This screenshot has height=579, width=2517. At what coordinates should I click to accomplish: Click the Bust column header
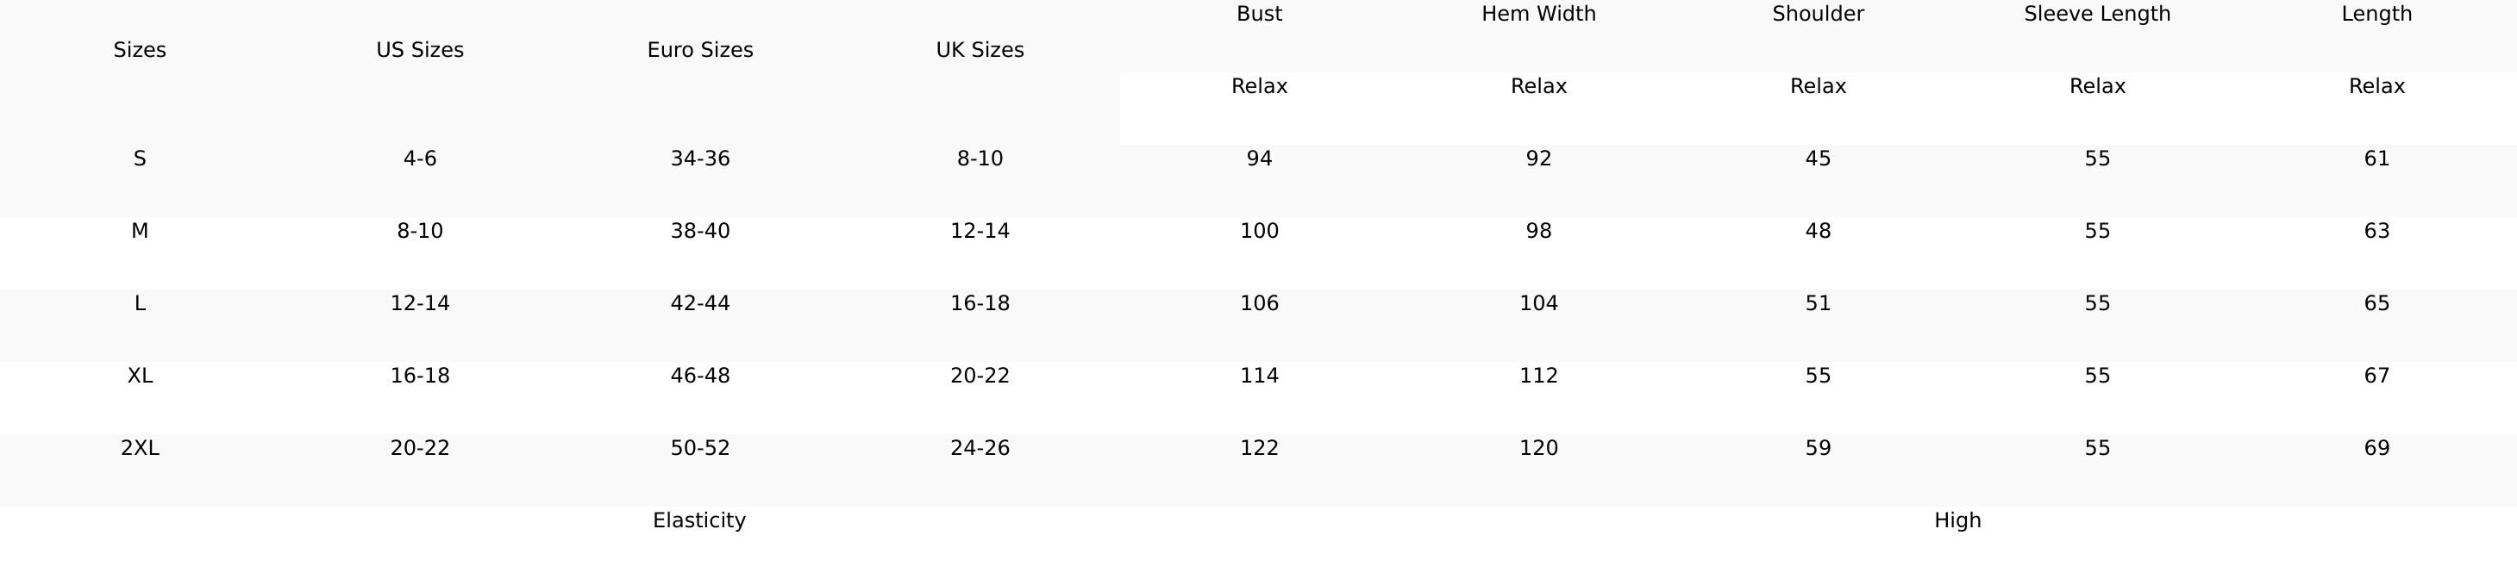[1259, 14]
